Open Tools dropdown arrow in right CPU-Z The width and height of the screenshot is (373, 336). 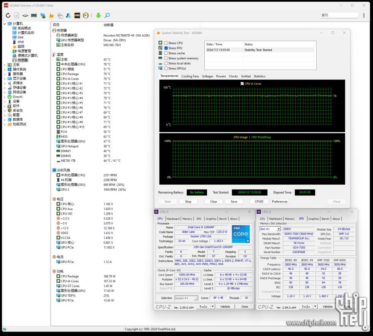click(x=316, y=307)
